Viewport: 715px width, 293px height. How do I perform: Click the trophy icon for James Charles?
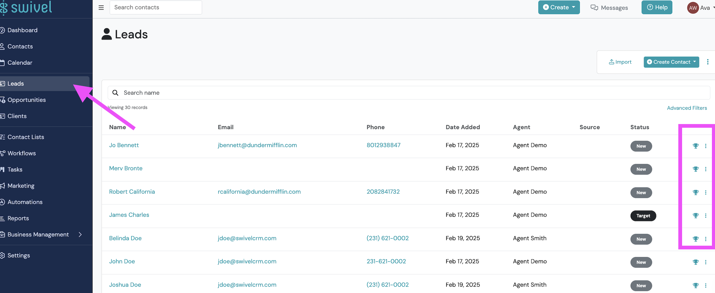[696, 216]
